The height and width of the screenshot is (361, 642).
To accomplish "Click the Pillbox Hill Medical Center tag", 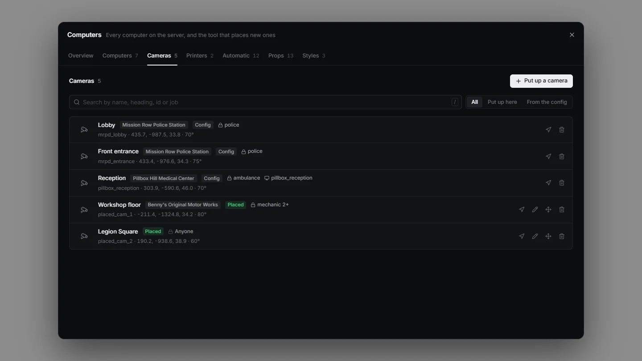I will 164,178.
